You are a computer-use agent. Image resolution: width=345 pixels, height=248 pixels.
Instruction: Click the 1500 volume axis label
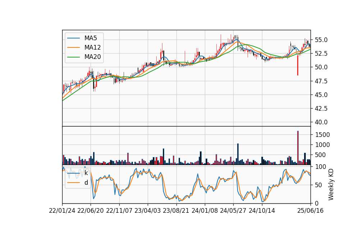322,135
